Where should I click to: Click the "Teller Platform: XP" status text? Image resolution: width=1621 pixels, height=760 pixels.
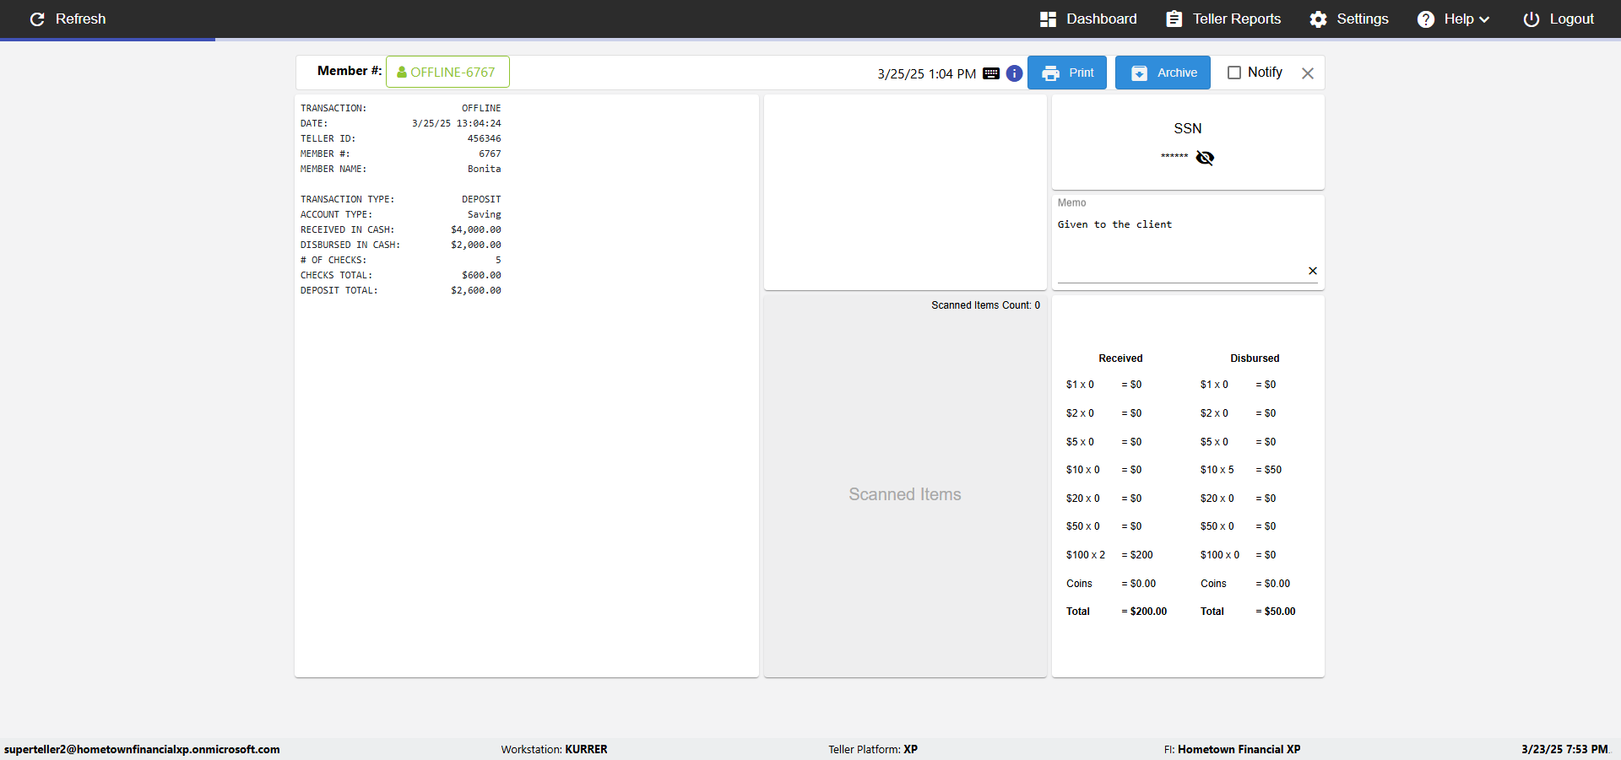[873, 749]
